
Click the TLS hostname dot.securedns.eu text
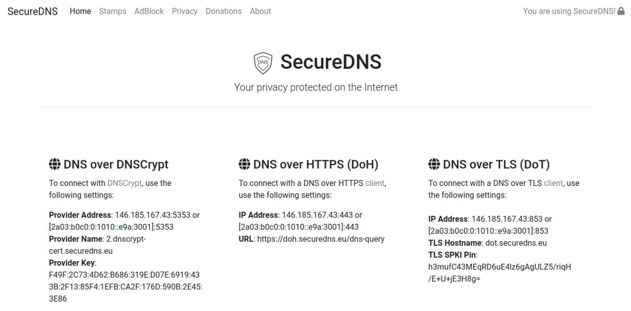(x=515, y=243)
